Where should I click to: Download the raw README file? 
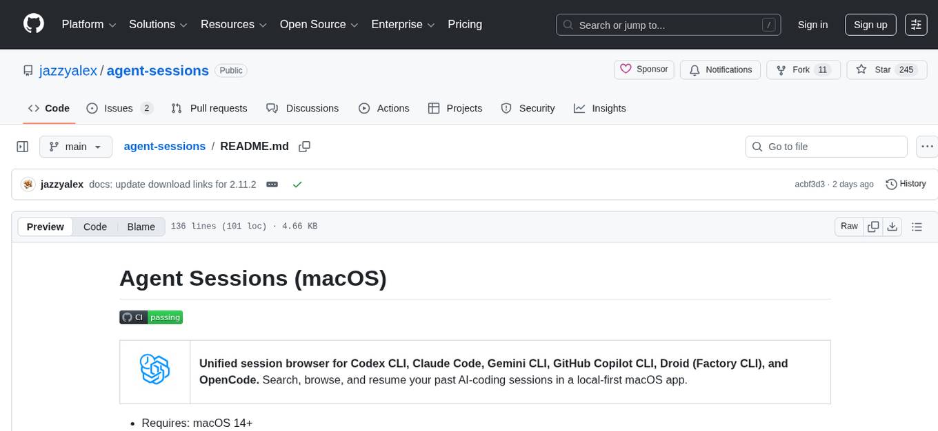tap(892, 227)
